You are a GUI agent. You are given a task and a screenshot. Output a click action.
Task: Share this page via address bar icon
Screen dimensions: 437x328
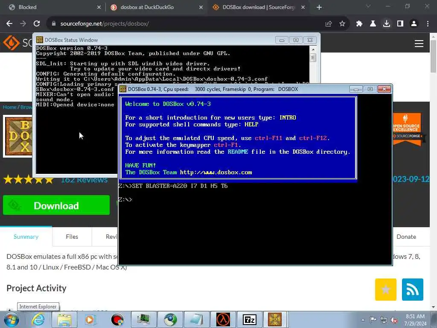pos(329,24)
